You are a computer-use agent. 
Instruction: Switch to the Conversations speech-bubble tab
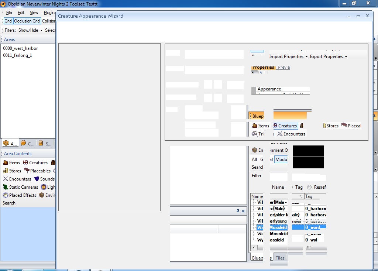pyautogui.click(x=23, y=143)
